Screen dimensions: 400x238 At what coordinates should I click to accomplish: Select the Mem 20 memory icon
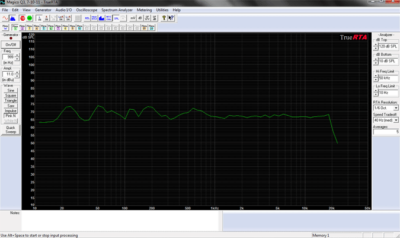pyautogui.click(x=152, y=27)
